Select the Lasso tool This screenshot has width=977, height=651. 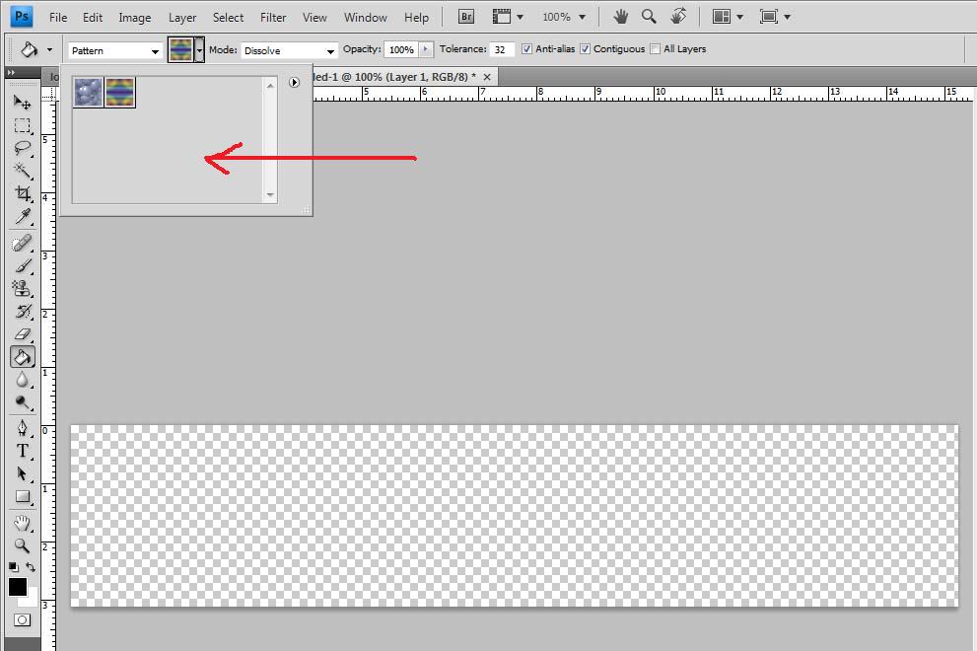click(22, 148)
